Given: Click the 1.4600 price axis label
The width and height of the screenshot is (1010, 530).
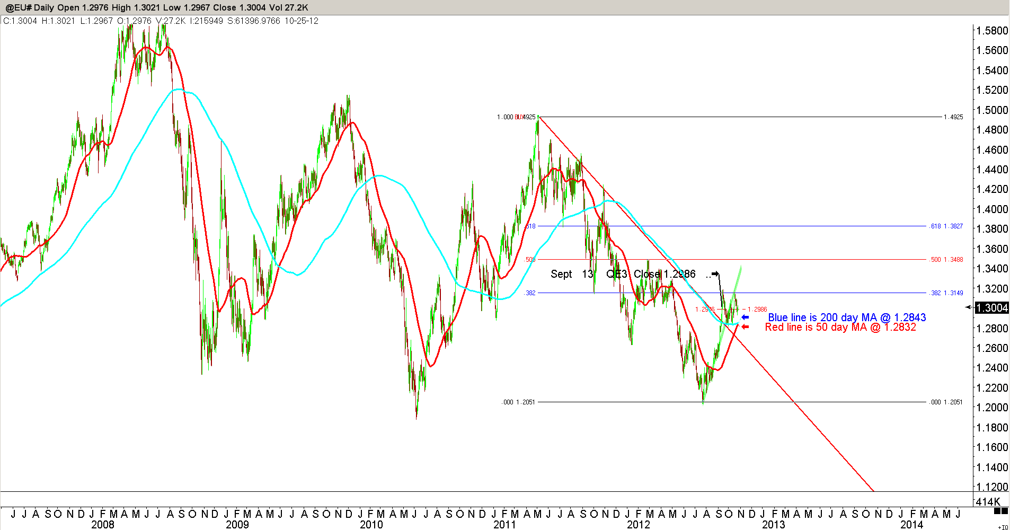Looking at the screenshot, I should pyautogui.click(x=992, y=150).
